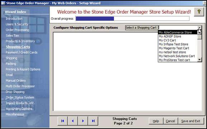The width and height of the screenshot is (207, 129).
Task: Go to Manual Orders section
Action: pos(15,81)
